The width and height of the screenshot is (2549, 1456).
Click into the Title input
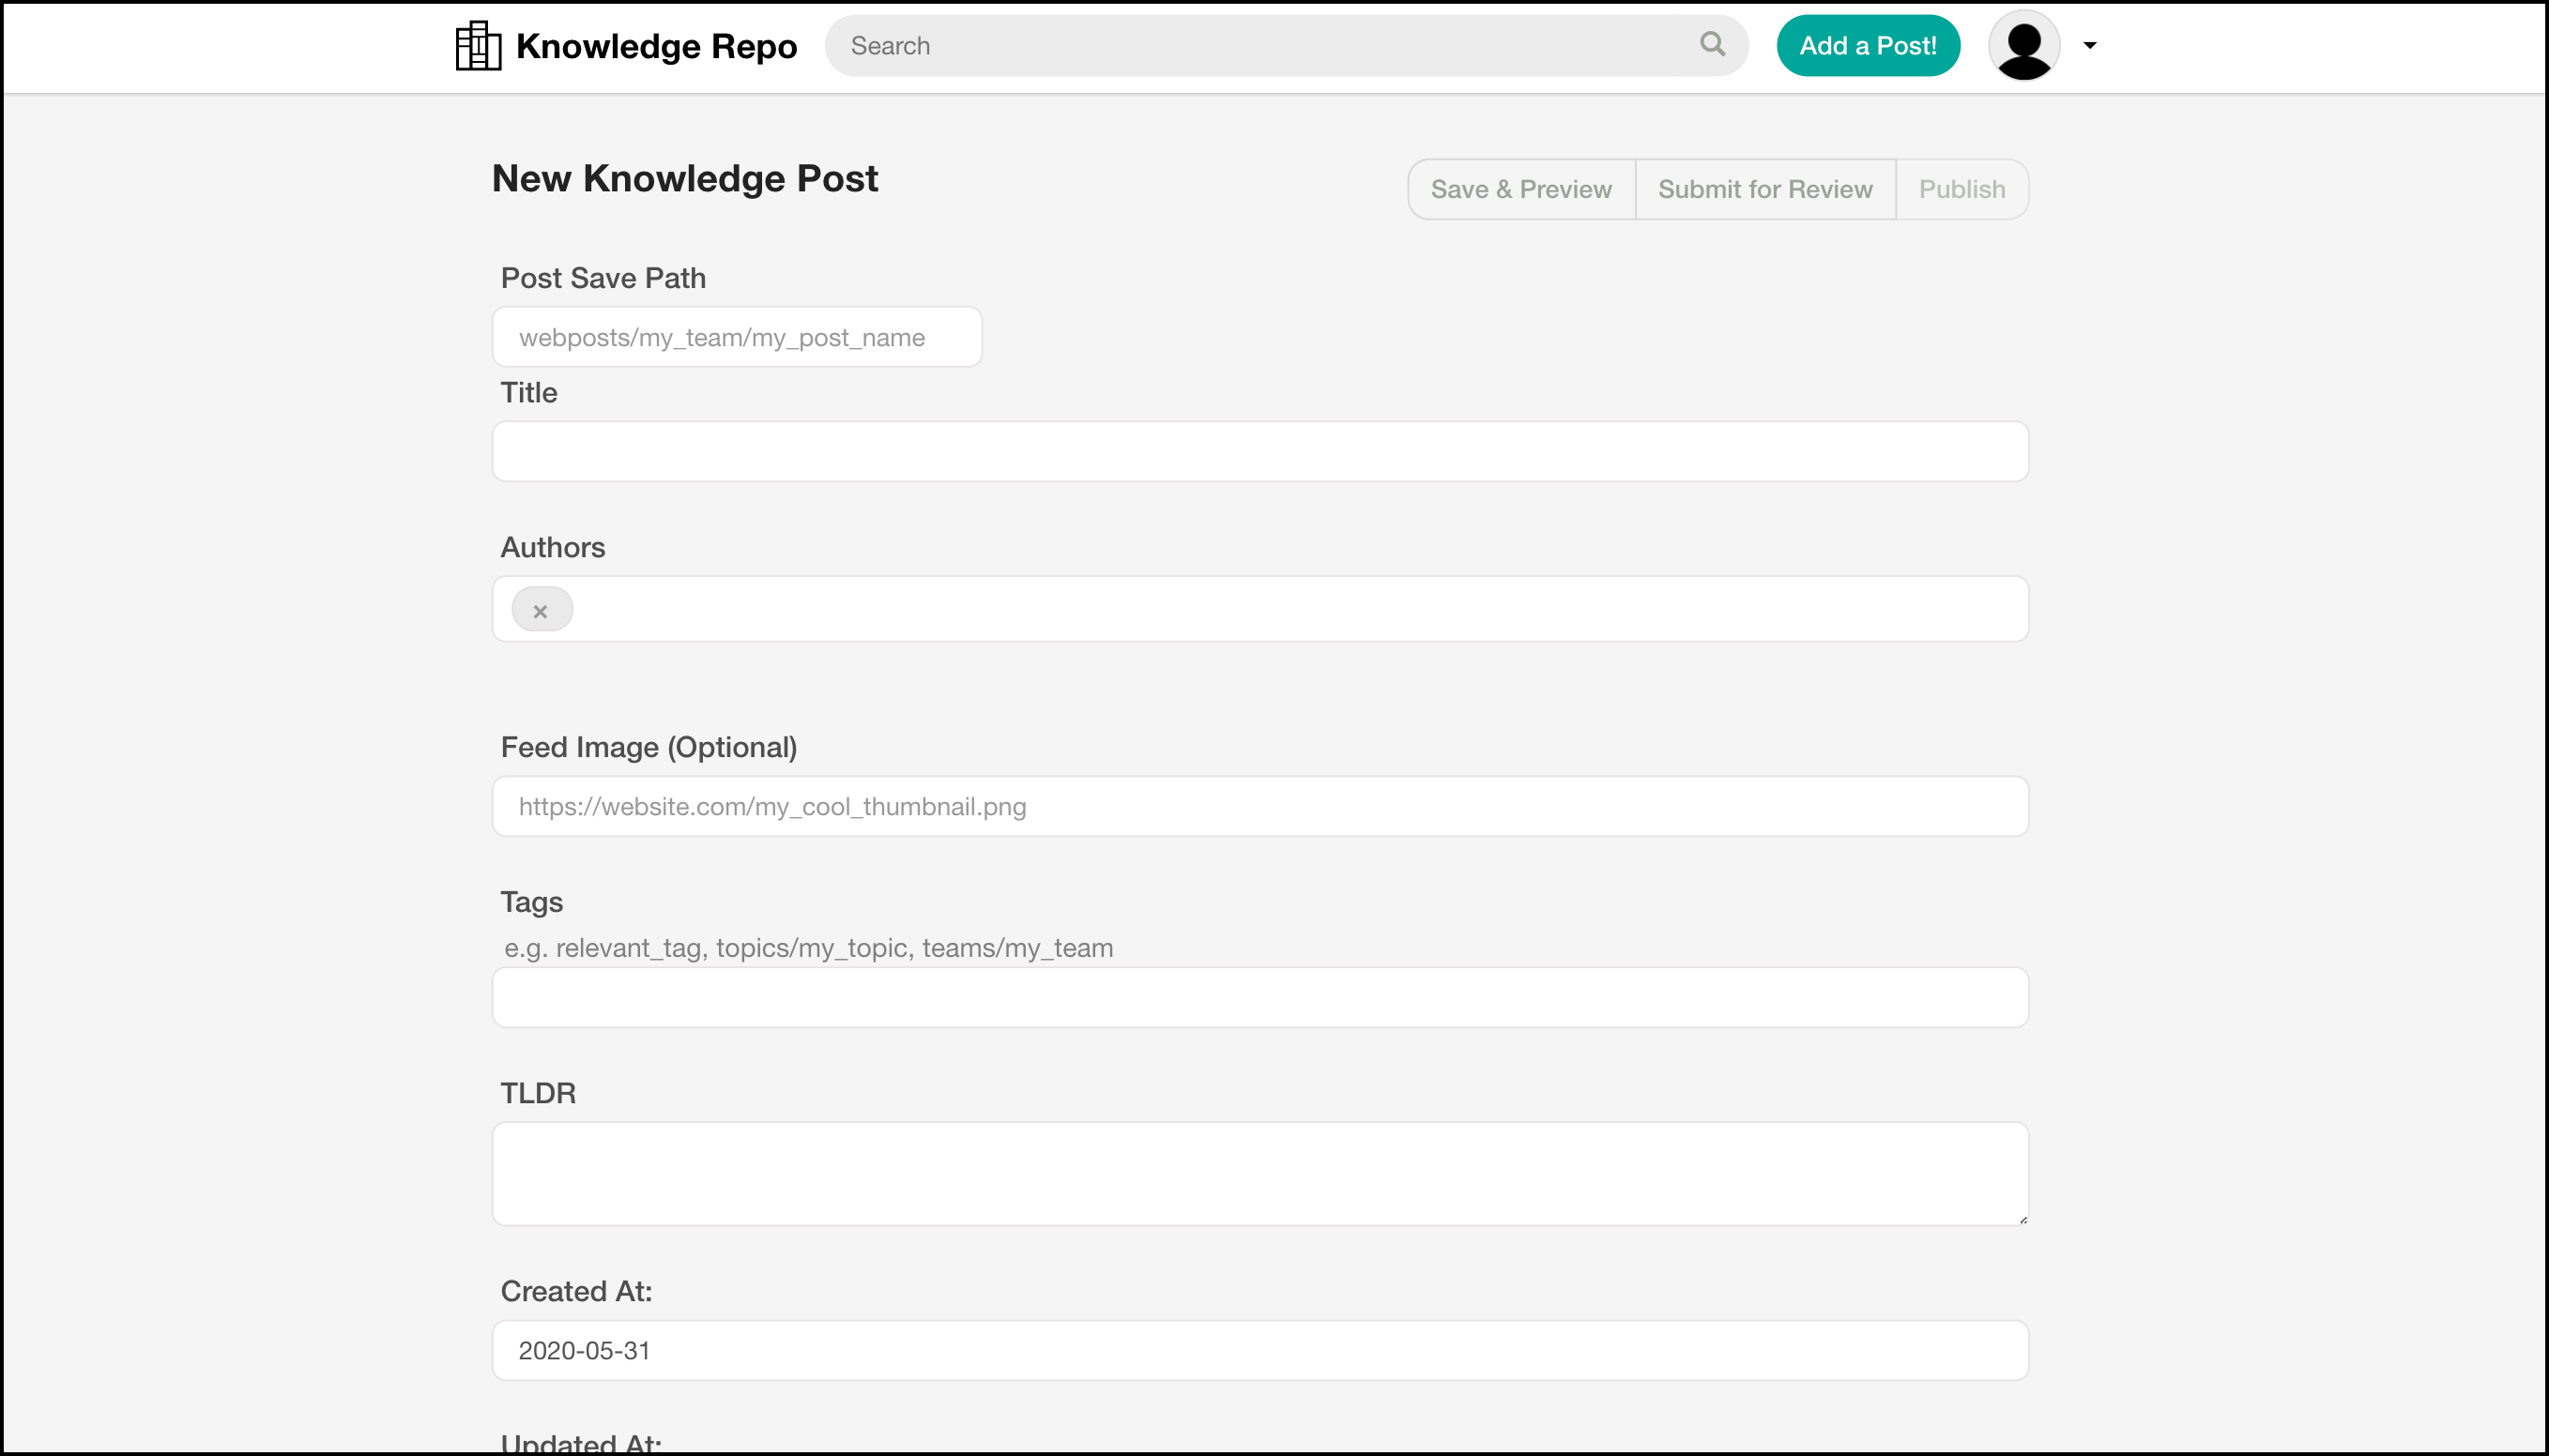(x=1259, y=452)
